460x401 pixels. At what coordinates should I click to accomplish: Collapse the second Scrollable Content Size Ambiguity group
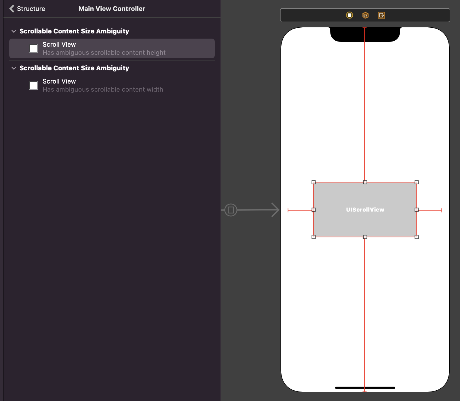[14, 68]
